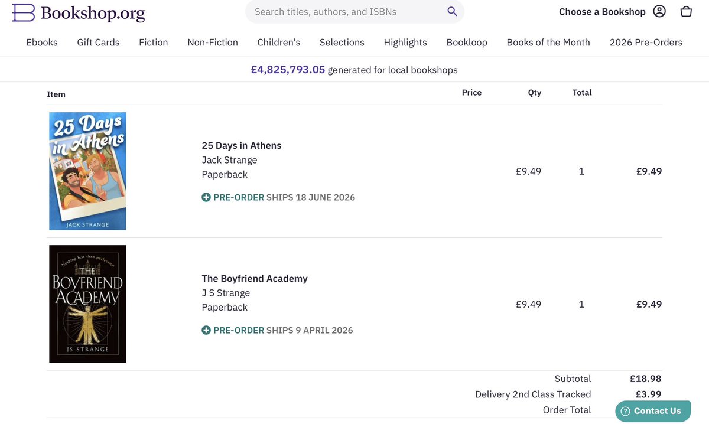Go to the Non-Fiction category
The height and width of the screenshot is (424, 709).
(x=213, y=42)
